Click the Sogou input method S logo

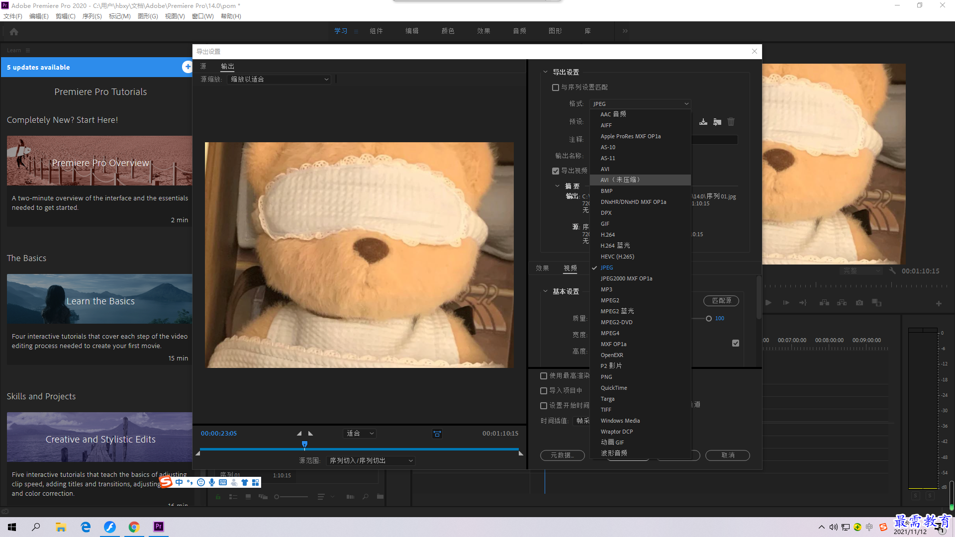click(166, 482)
